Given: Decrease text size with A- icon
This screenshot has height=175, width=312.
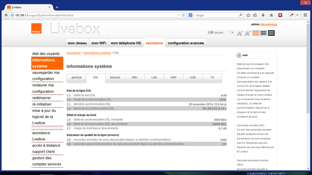Looking at the screenshot, I should (x=240, y=33).
